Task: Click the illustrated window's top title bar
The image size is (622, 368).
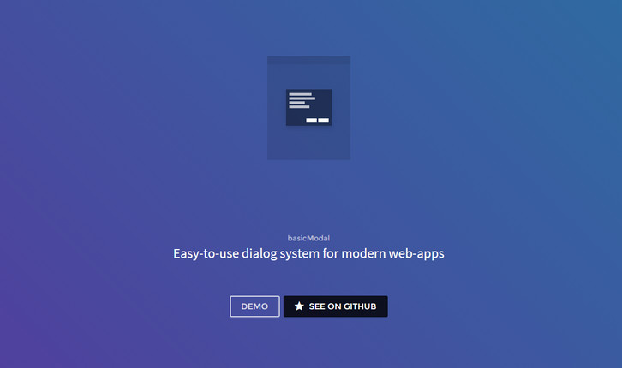Action: pyautogui.click(x=308, y=60)
